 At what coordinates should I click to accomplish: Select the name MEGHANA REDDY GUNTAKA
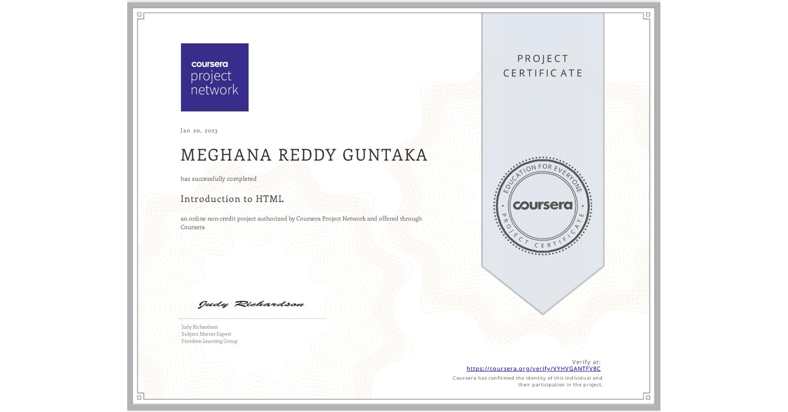pos(304,155)
